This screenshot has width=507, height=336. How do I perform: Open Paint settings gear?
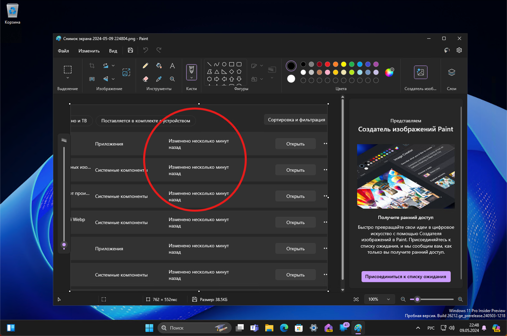tap(459, 50)
